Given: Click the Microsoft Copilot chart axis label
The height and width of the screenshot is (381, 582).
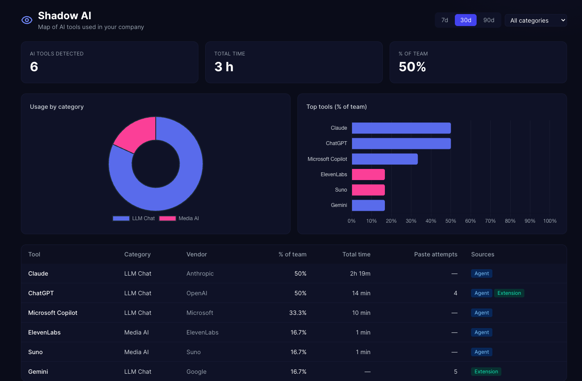Looking at the screenshot, I should pos(327,159).
